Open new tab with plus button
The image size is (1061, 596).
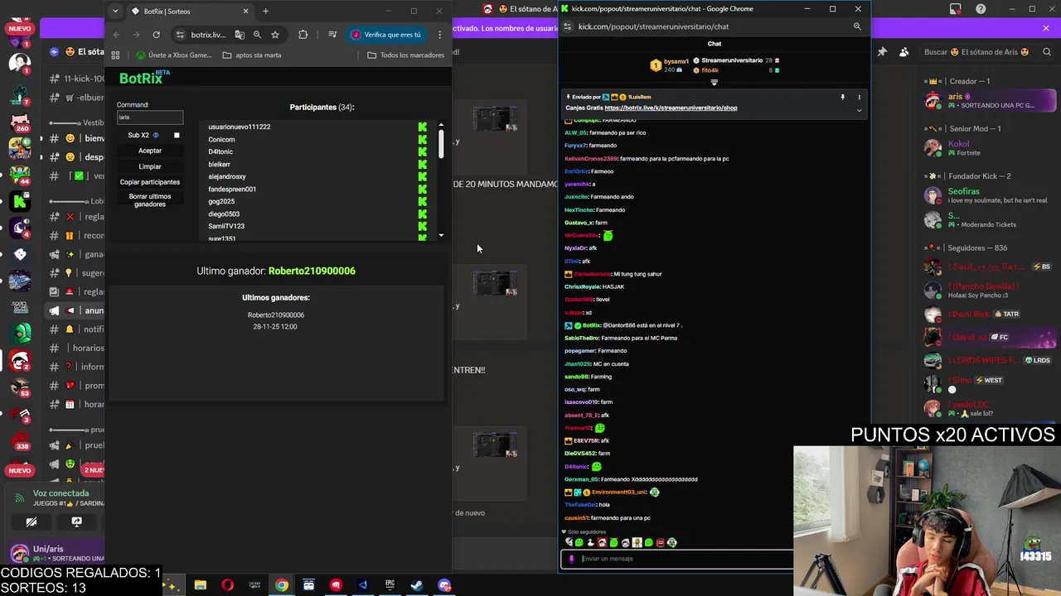(x=265, y=12)
